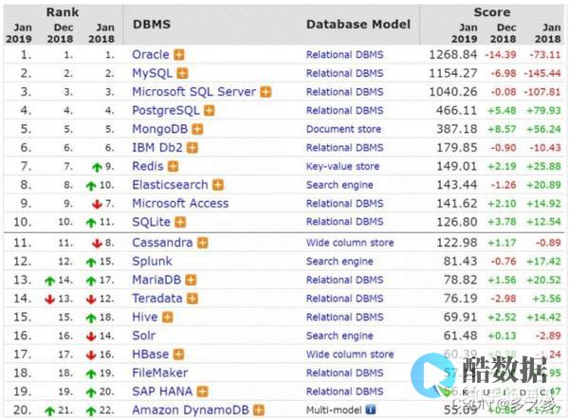Click the Score column header

pyautogui.click(x=492, y=12)
